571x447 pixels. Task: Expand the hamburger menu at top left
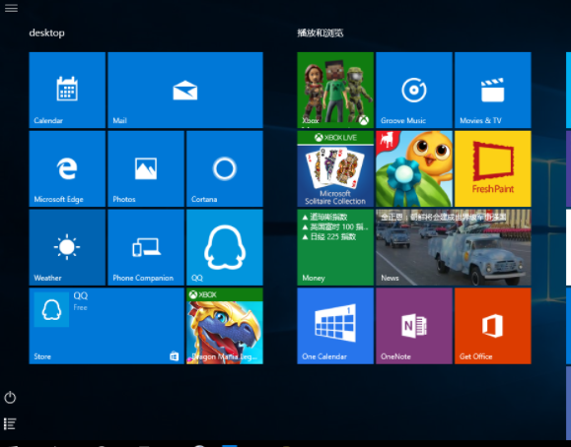pos(11,8)
